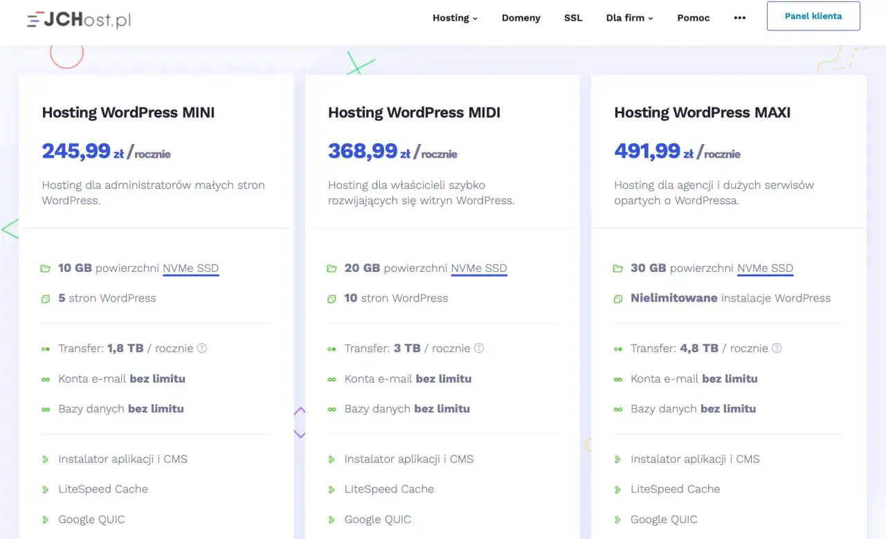Click the JCHost.pl logo
Viewport: 886px width, 539px height.
pyautogui.click(x=79, y=19)
